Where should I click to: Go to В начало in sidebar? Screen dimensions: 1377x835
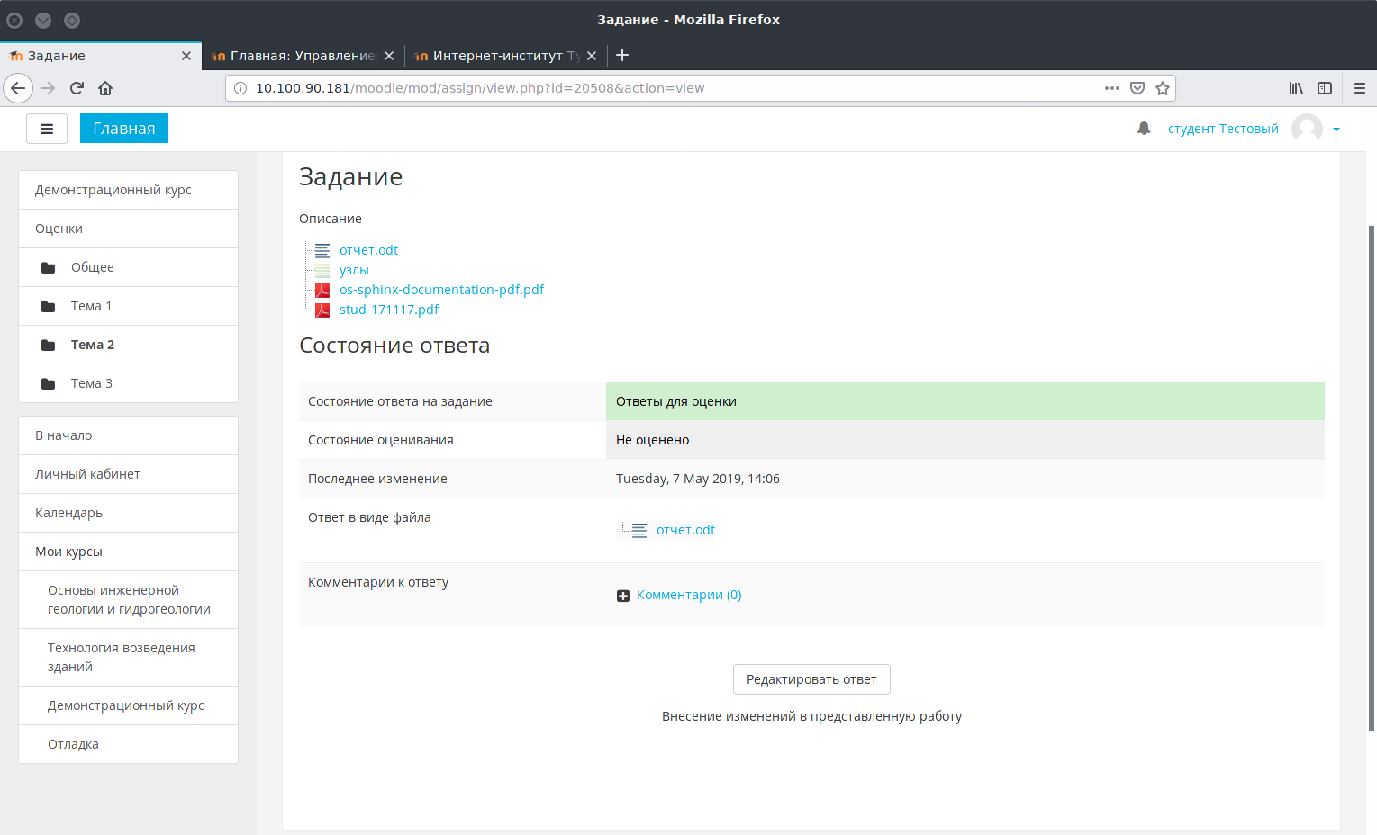tap(128, 435)
